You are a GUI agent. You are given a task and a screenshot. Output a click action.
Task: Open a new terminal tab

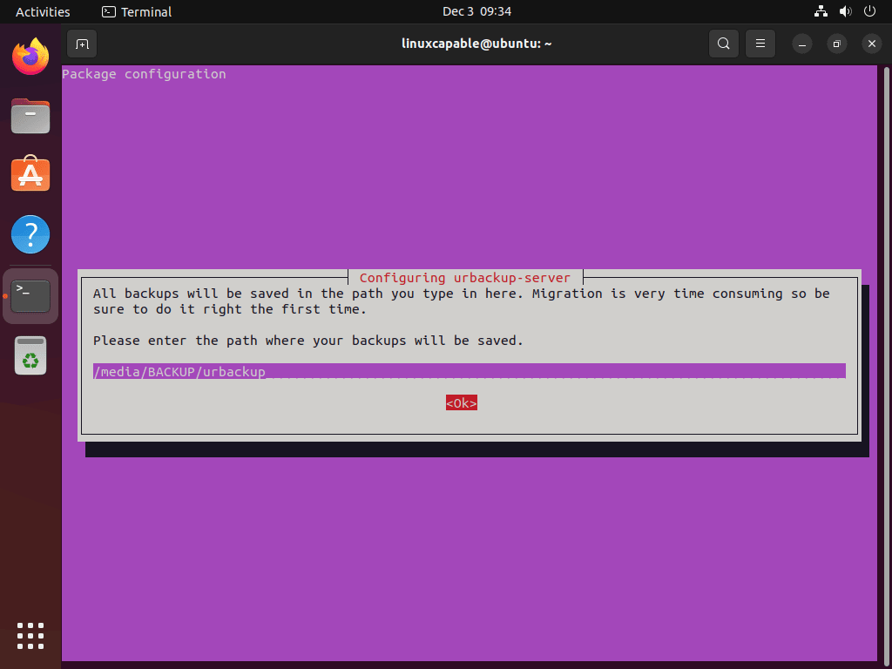[82, 43]
